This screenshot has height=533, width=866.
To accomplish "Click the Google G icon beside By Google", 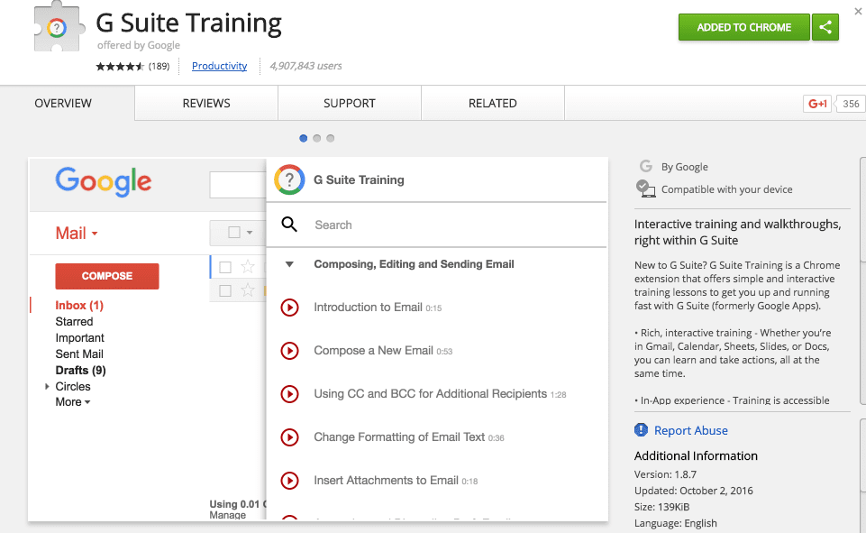I will click(645, 166).
